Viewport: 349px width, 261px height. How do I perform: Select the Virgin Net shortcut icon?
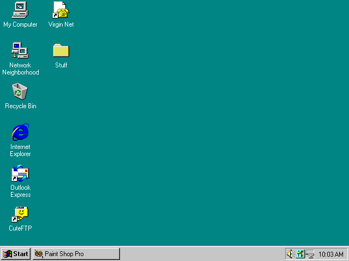coord(61,10)
